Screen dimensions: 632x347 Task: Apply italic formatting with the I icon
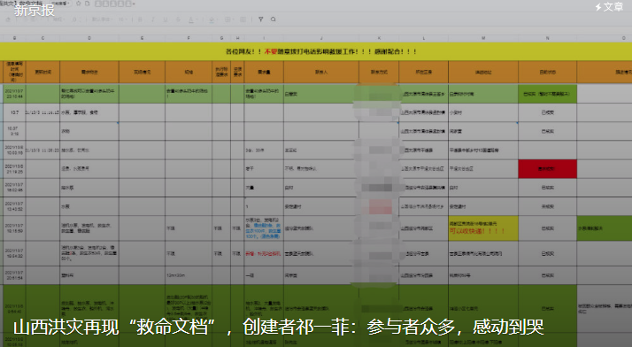[x=152, y=19]
